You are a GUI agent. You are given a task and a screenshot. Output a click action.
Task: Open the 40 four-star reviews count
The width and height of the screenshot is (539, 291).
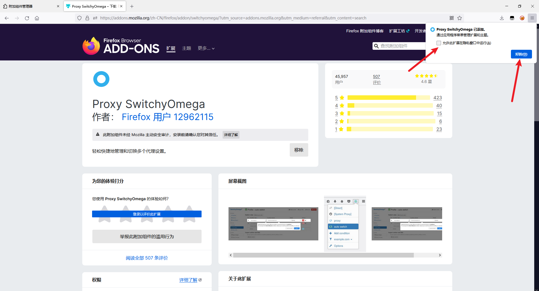(x=439, y=105)
